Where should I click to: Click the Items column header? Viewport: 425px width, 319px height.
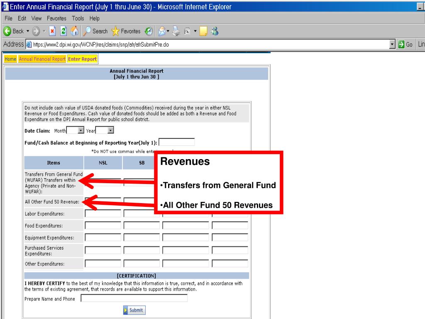(x=54, y=163)
